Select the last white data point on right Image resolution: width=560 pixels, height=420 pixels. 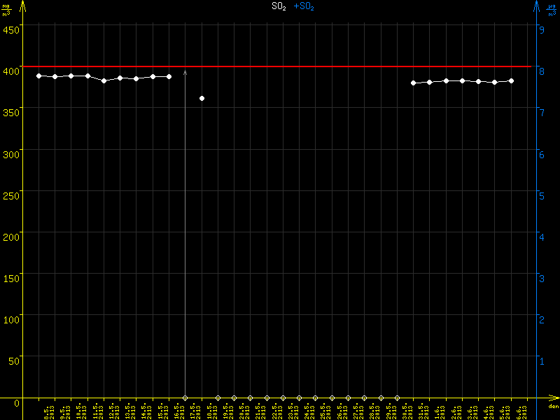click(x=511, y=81)
